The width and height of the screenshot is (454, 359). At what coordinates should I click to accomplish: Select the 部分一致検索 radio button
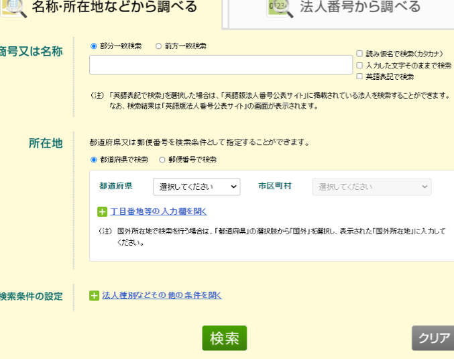94,46
